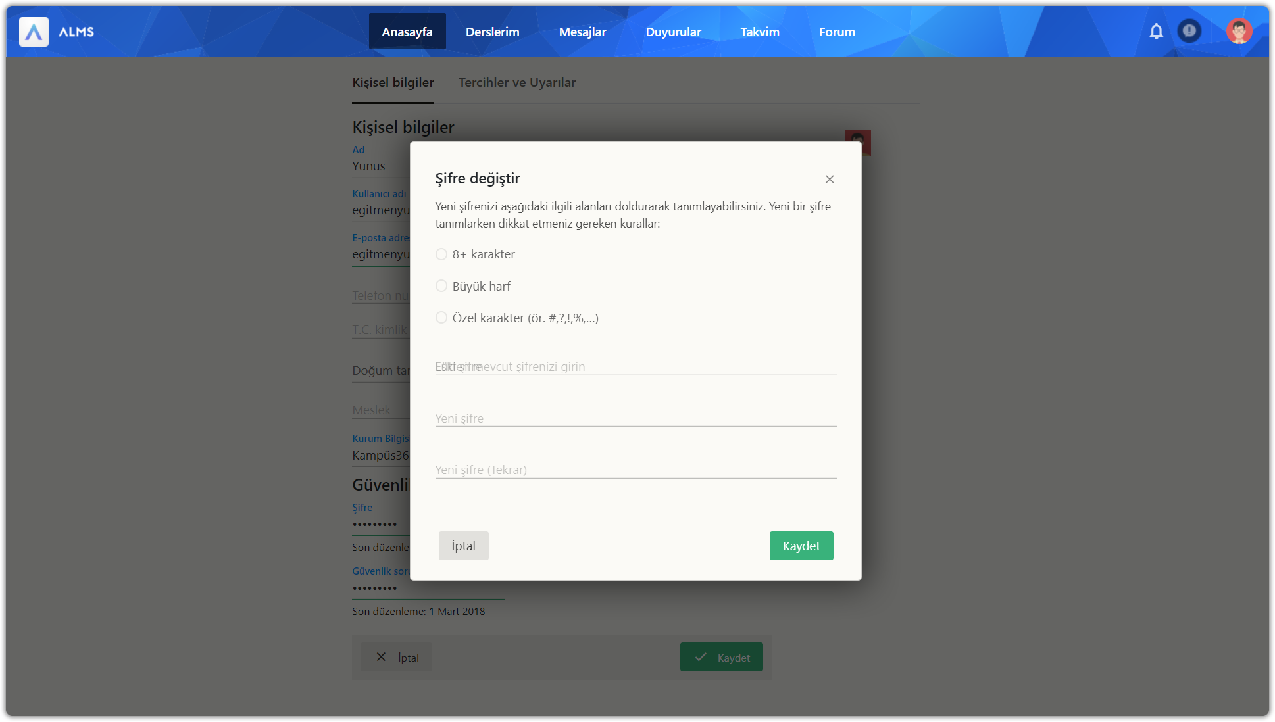Select the Özel karakter radio indicator

point(441,318)
